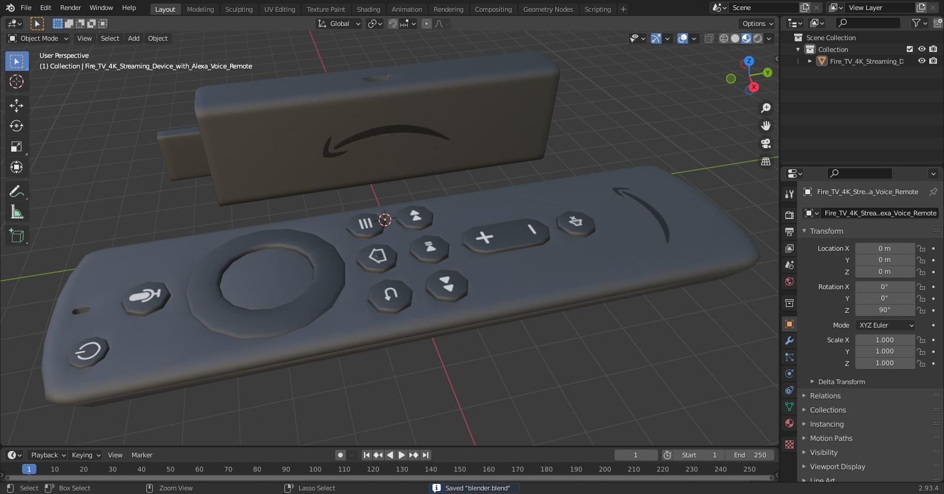Expand Relations panel

(825, 396)
